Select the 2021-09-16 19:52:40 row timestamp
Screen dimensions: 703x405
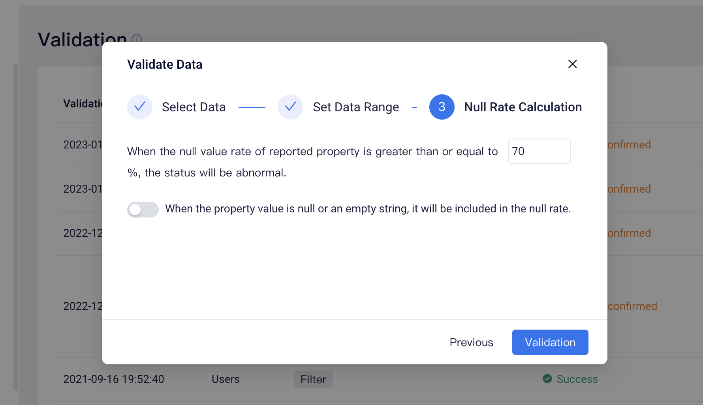coord(114,379)
